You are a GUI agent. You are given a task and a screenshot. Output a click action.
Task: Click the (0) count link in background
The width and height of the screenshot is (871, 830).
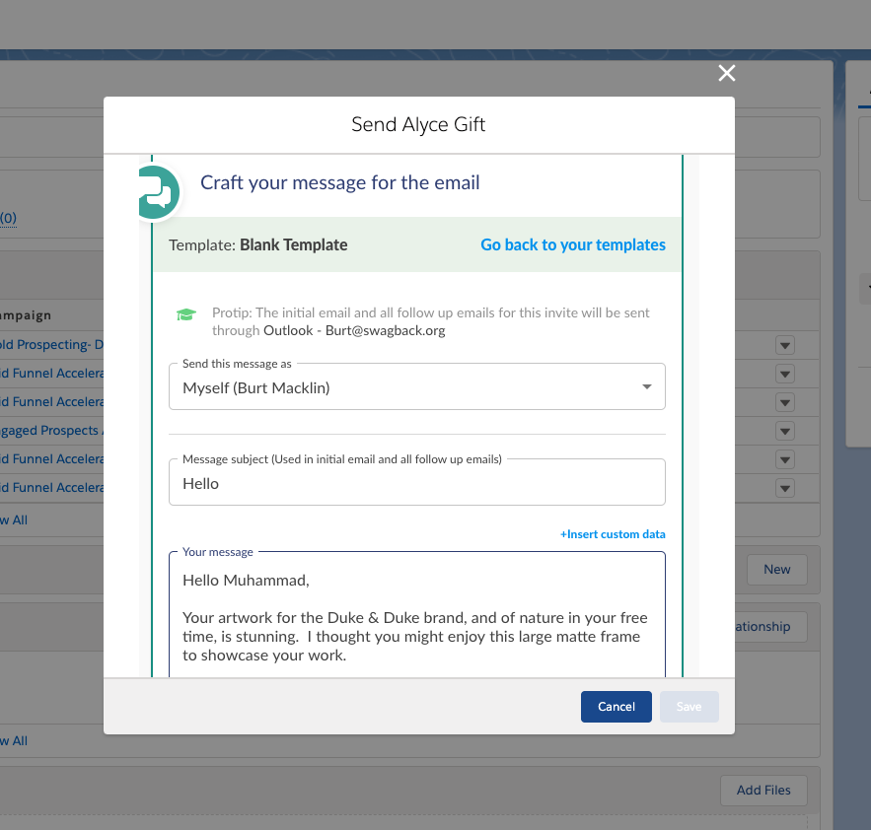click(8, 218)
